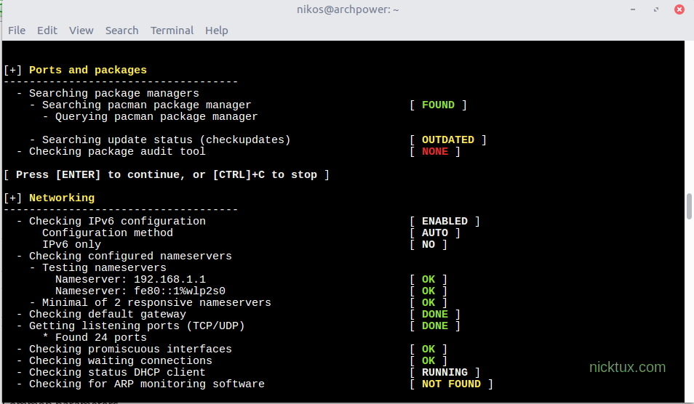Open the File menu
This screenshot has width=694, height=404.
(x=16, y=31)
